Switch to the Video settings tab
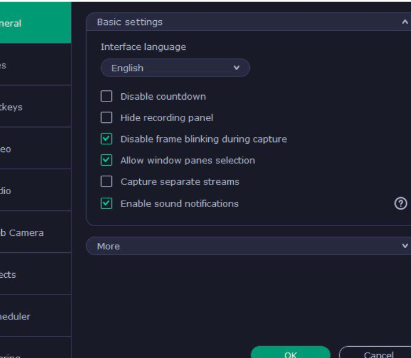411x358 pixels. 35,148
